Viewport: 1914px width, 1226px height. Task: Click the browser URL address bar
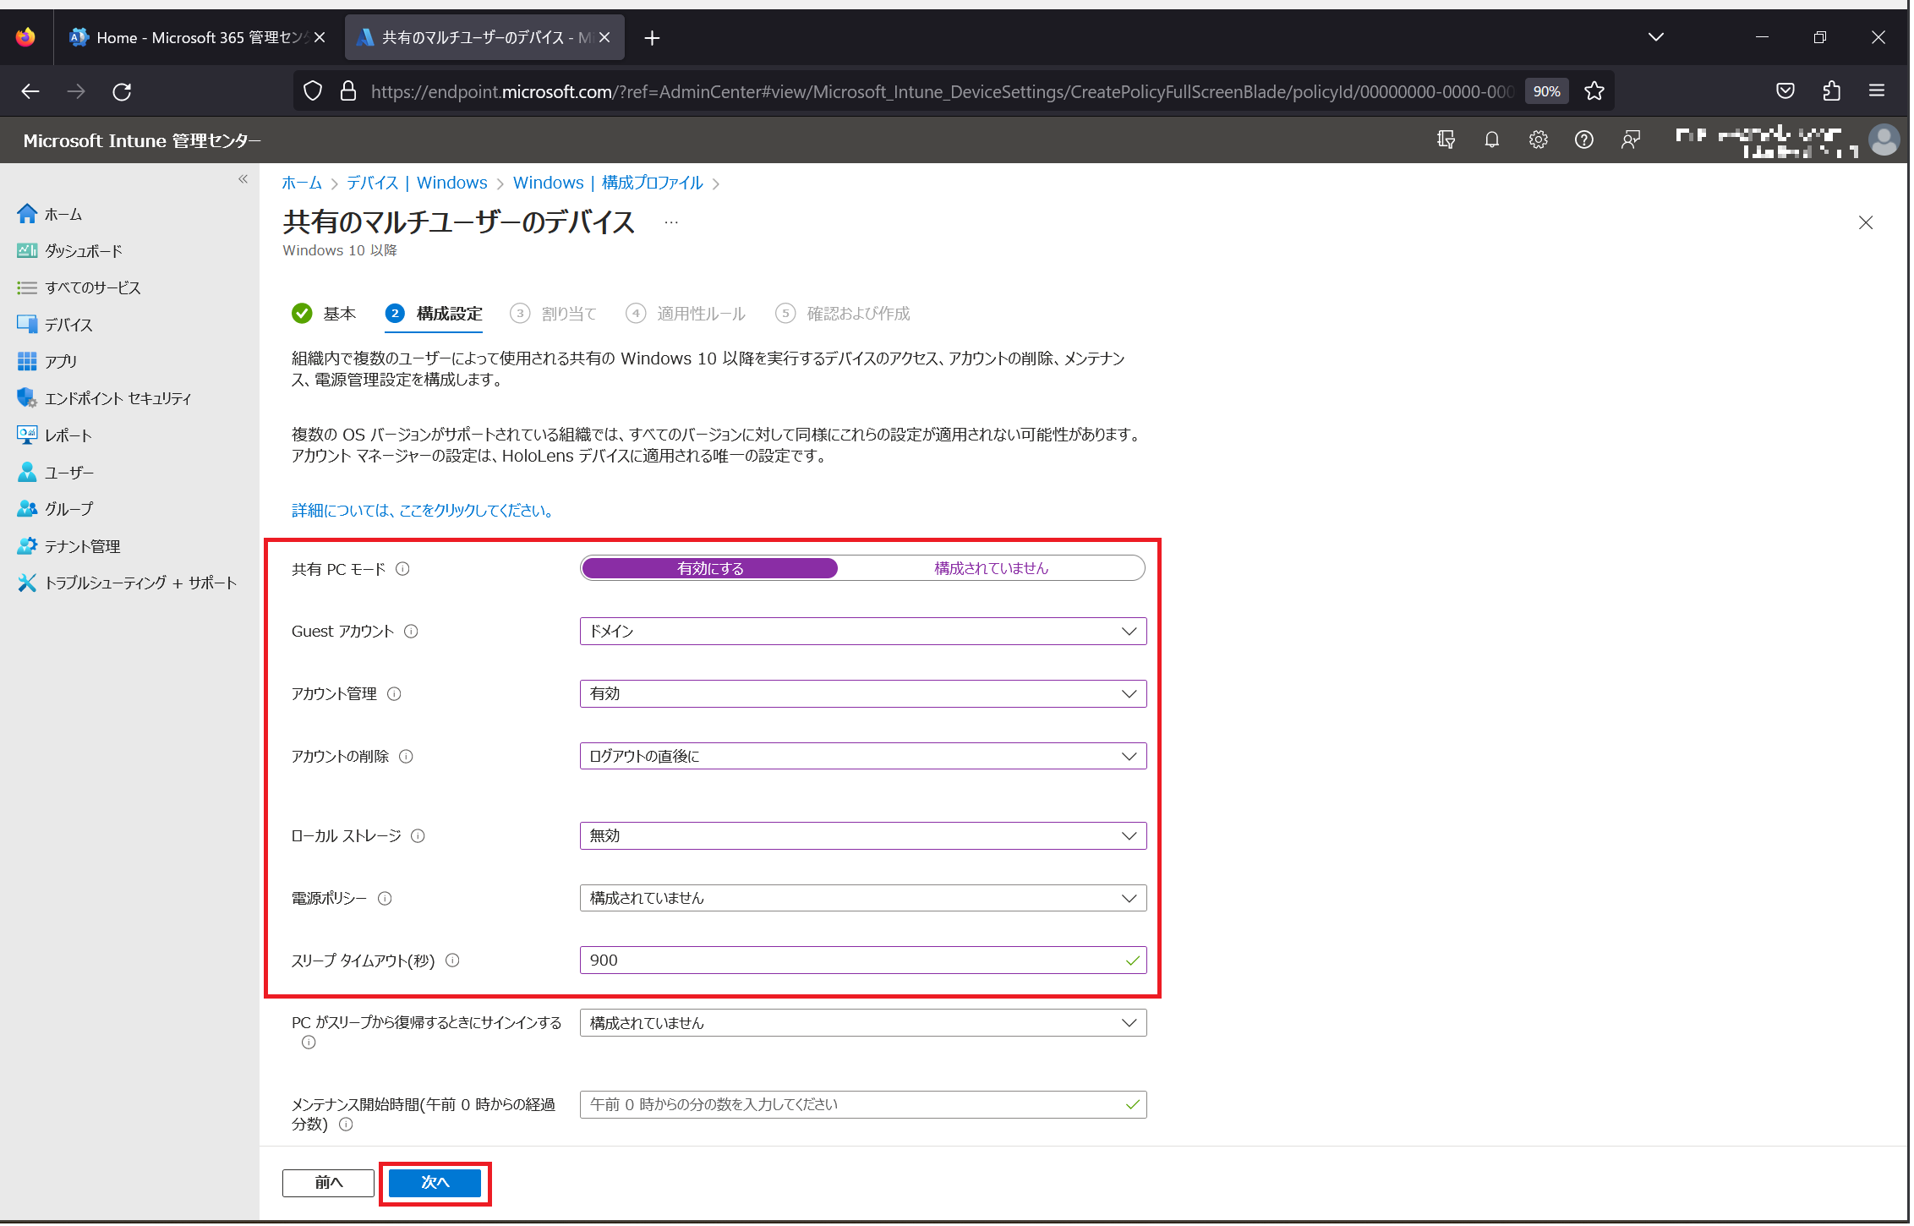pyautogui.click(x=943, y=91)
